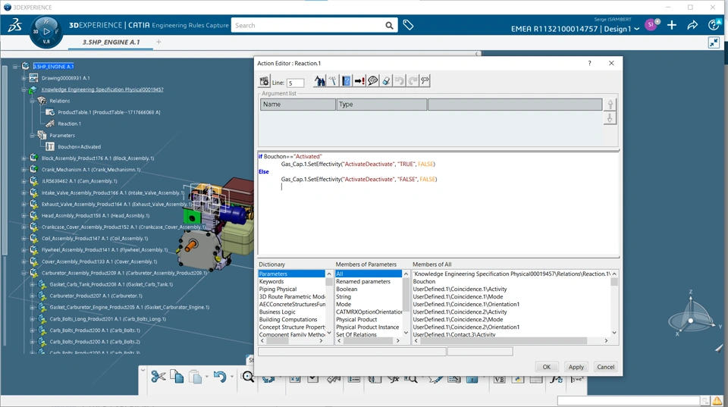Select Physical Product Instance member type

pyautogui.click(x=367, y=327)
